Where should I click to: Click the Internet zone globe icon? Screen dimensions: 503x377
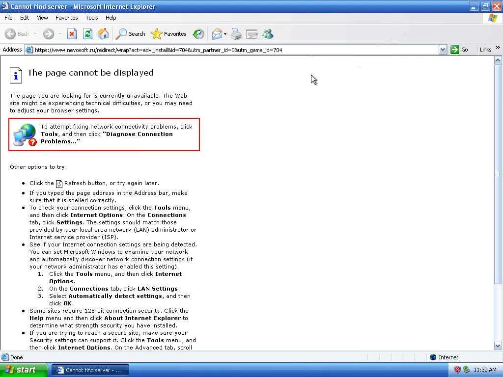pos(433,357)
